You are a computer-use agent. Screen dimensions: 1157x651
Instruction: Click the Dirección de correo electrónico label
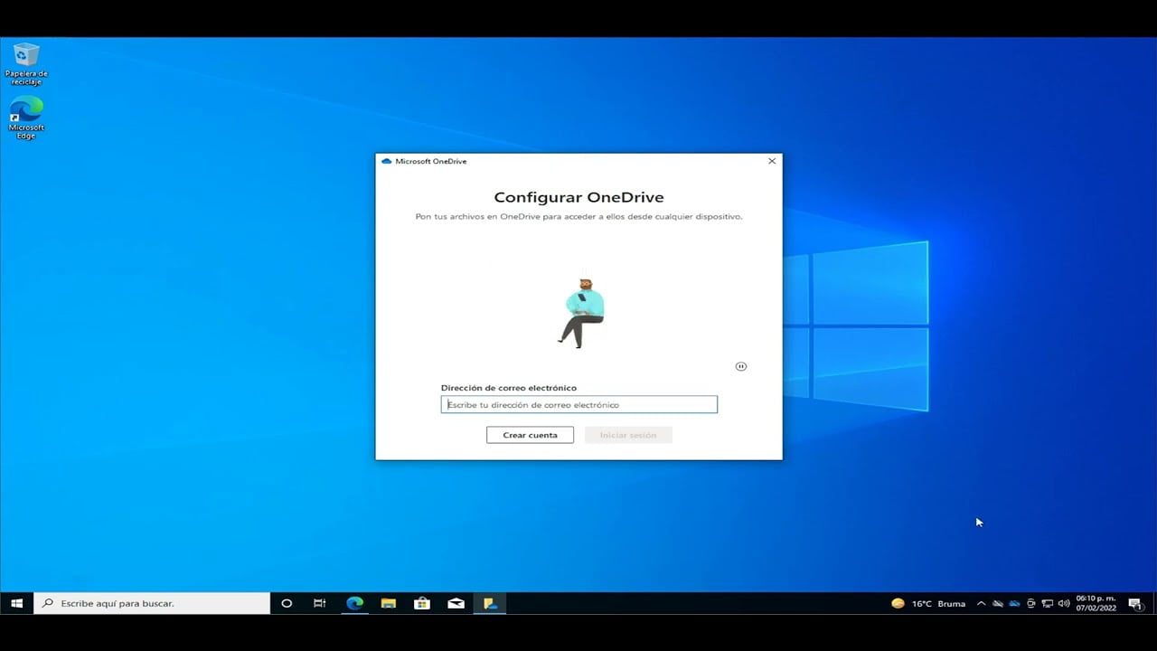pos(509,388)
